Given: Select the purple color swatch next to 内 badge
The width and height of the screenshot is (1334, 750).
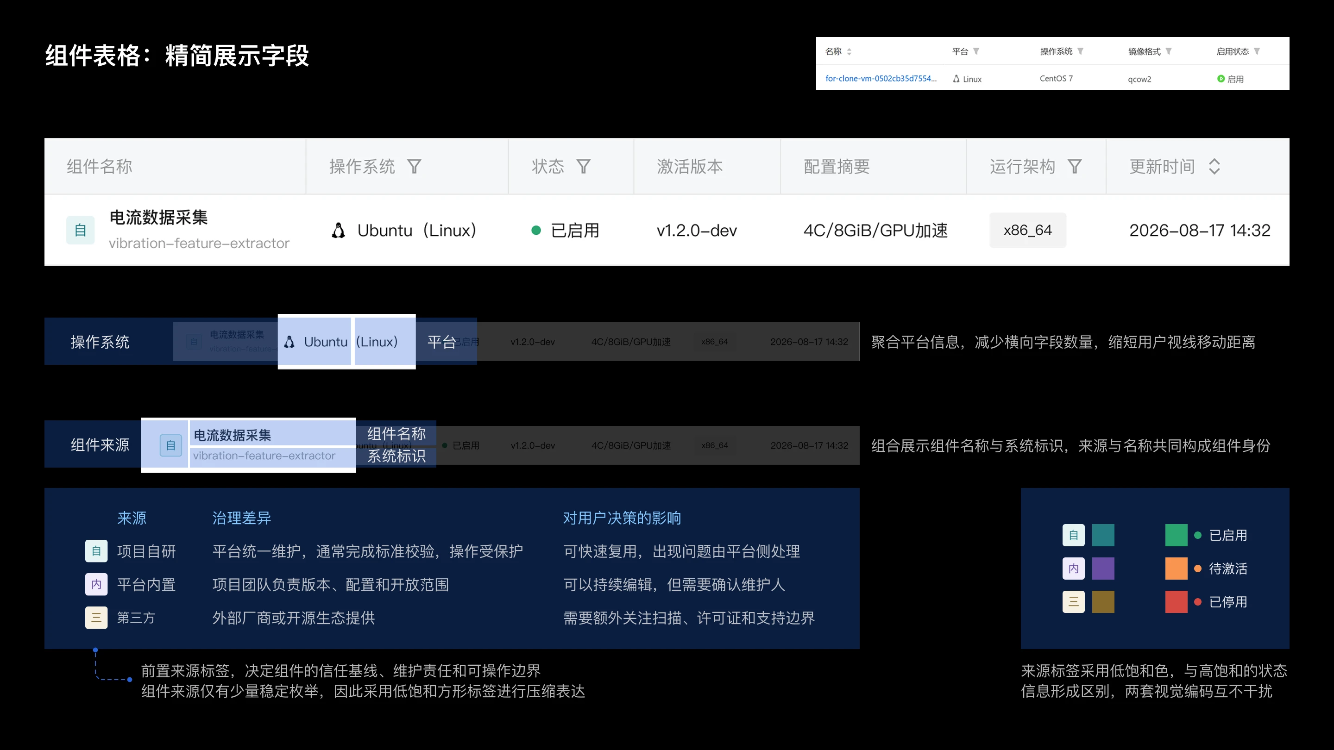Looking at the screenshot, I should click(1103, 569).
